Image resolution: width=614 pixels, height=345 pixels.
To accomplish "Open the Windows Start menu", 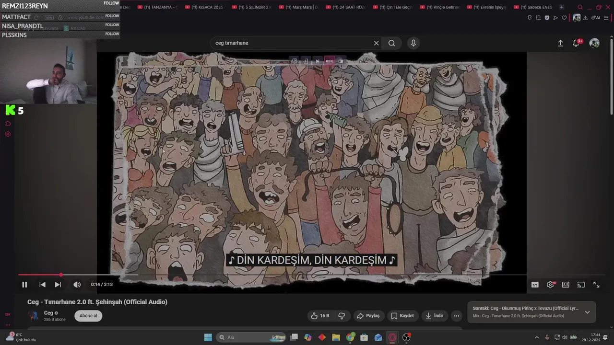I will click(208, 337).
